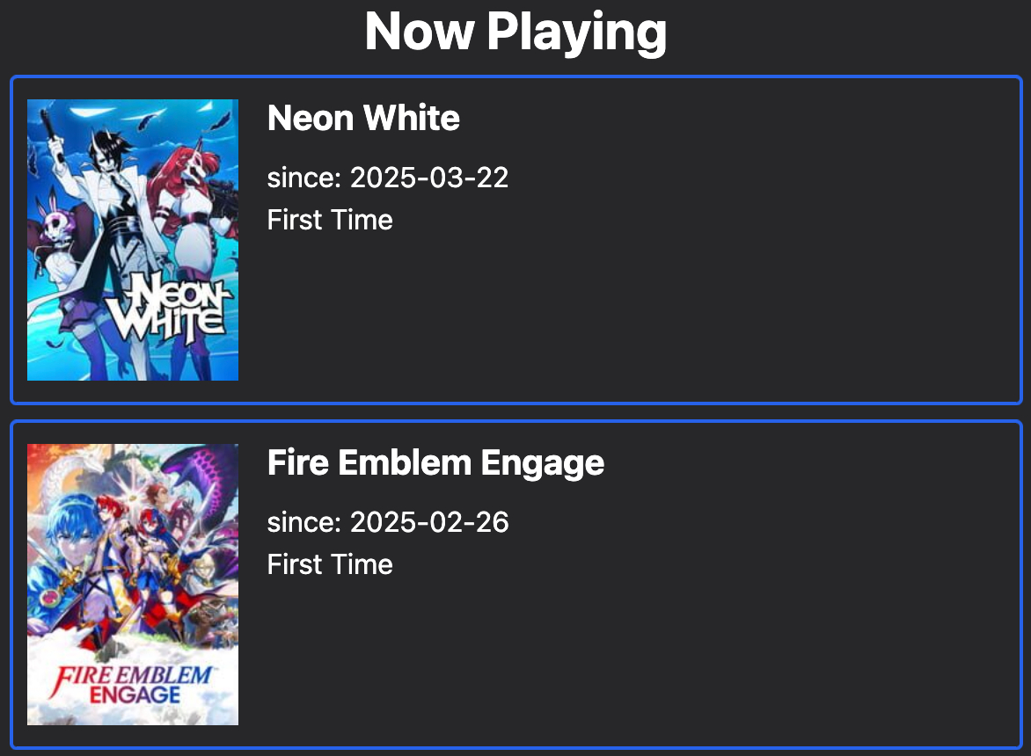Click the Neon White cover art
Viewport: 1031px width, 756px height.
pos(132,239)
